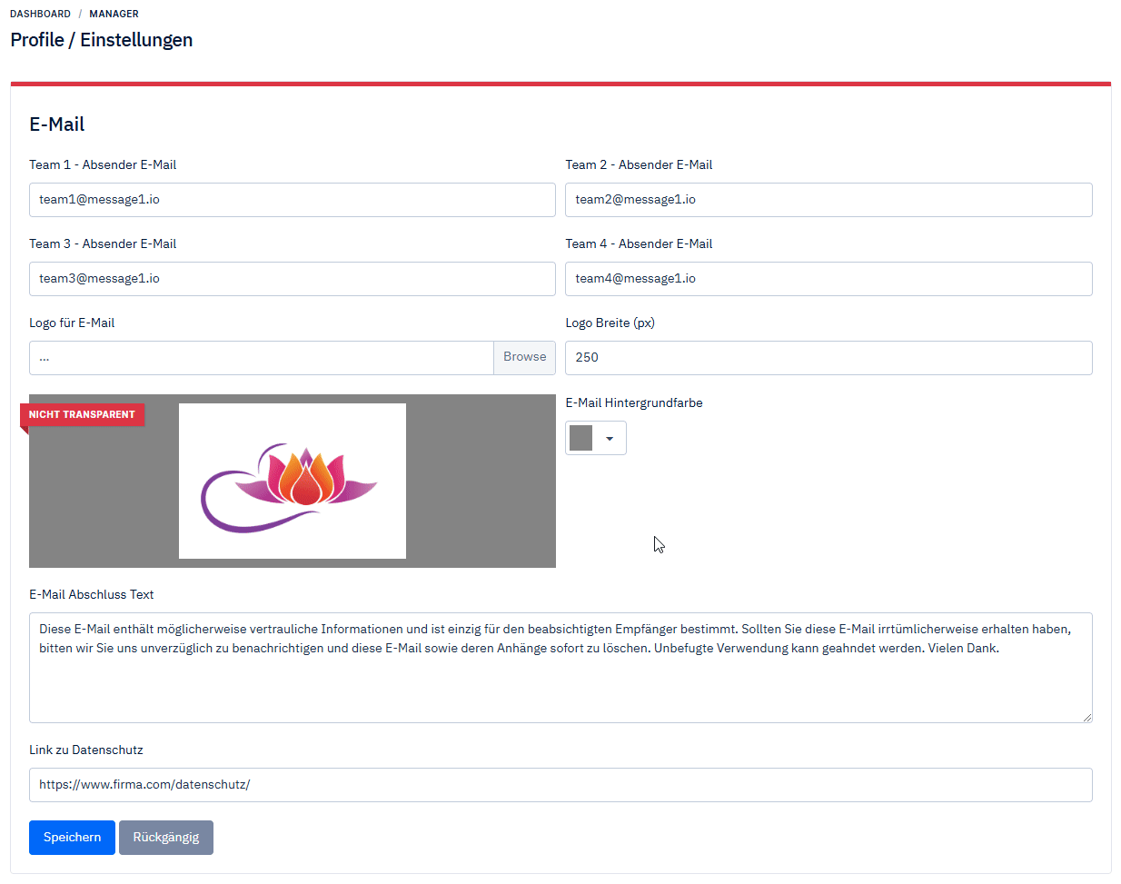Click the Link zu Datenschutz URL field
Screen dimensions: 1121x884
tap(560, 785)
